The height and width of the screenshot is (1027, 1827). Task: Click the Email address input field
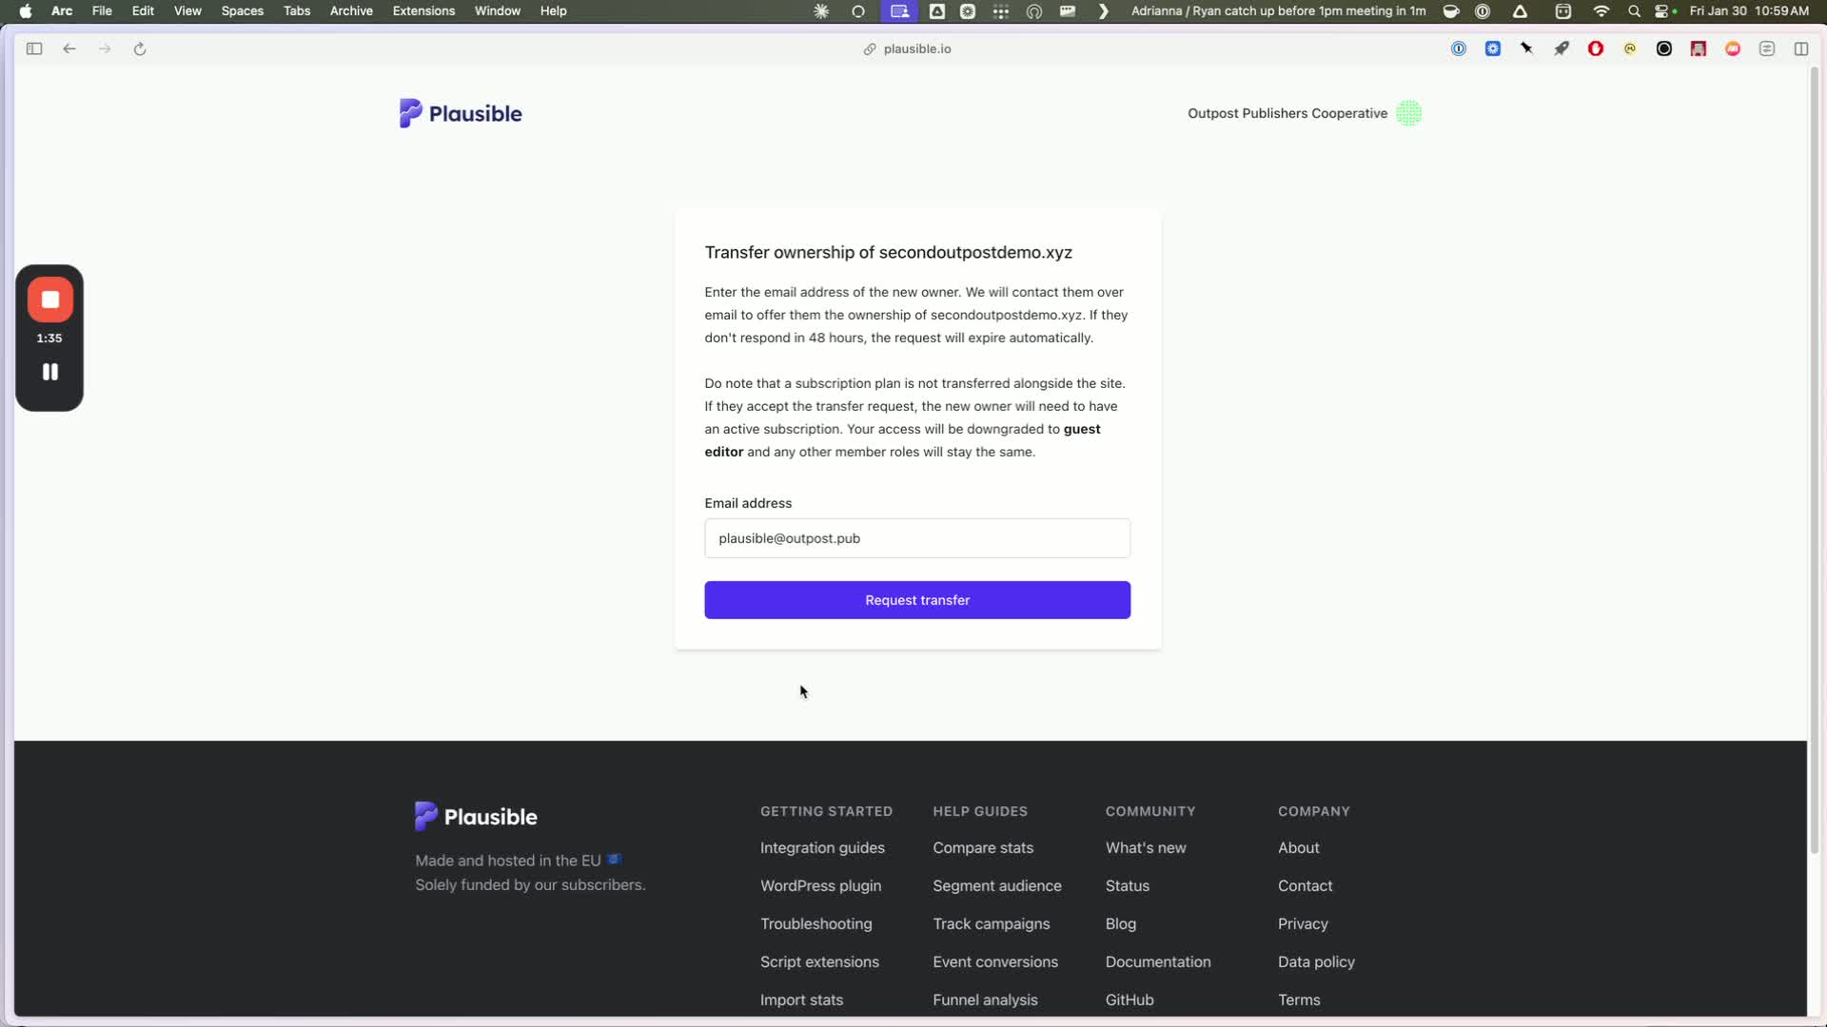917,538
